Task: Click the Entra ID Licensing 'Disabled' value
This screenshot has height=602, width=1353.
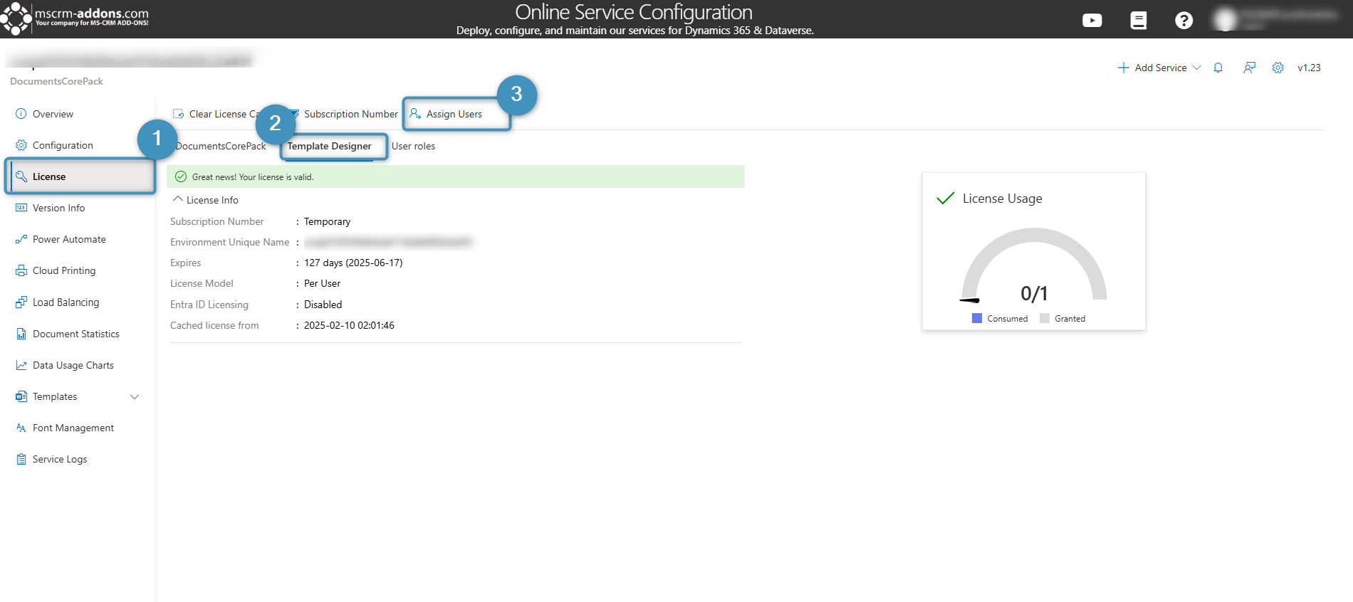Action: point(323,305)
